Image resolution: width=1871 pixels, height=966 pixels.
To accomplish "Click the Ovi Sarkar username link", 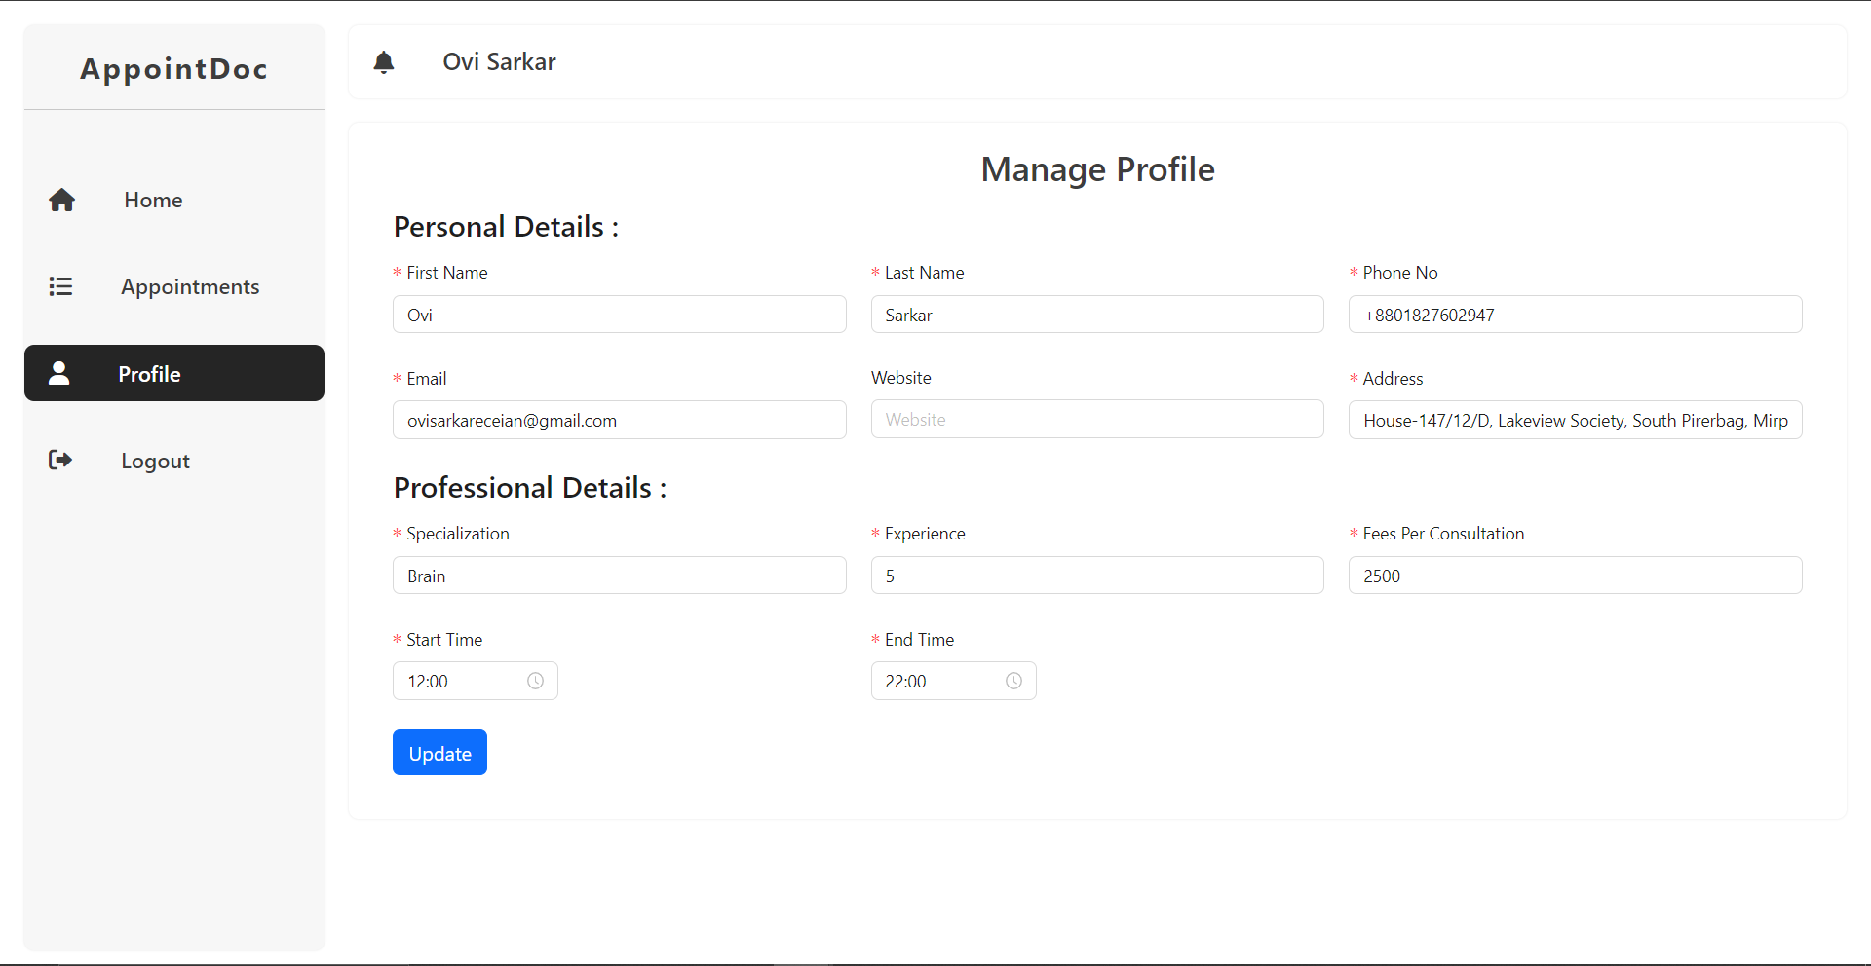I will click(x=499, y=62).
